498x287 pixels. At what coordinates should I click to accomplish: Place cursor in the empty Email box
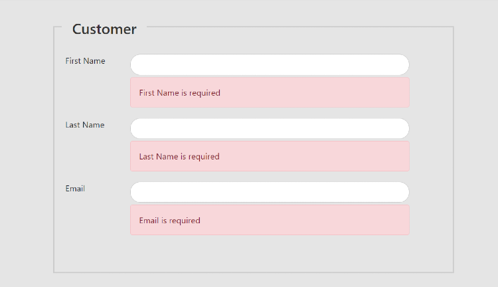pos(270,192)
